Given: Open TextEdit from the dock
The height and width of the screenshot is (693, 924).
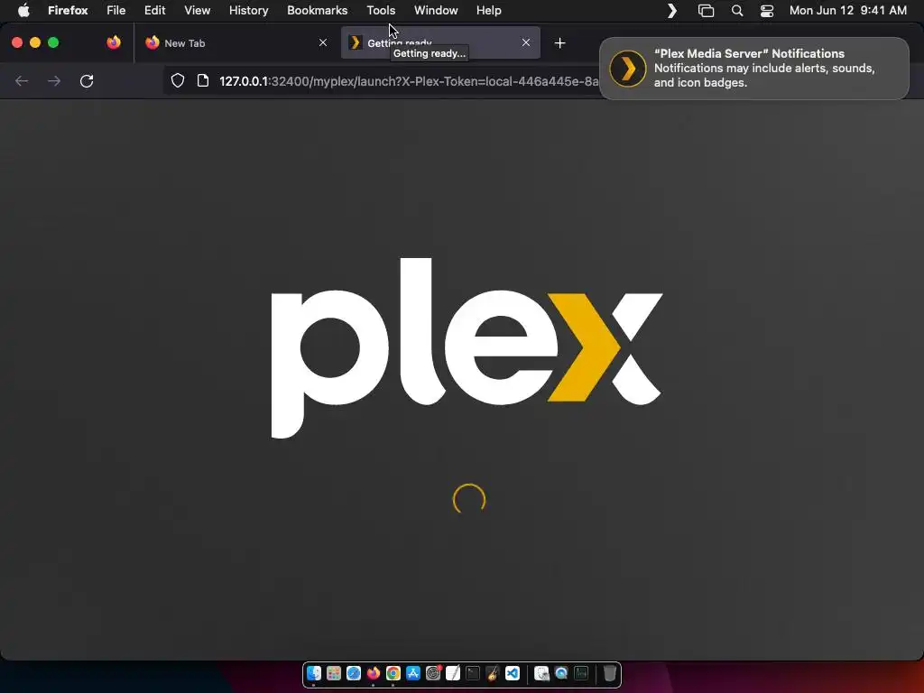Looking at the screenshot, I should pyautogui.click(x=453, y=673).
